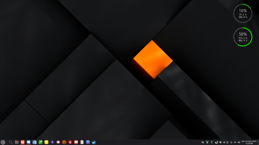The image size is (259, 145).
Task: Click the volume speaker tray icon
Action: pyautogui.click(x=239, y=142)
